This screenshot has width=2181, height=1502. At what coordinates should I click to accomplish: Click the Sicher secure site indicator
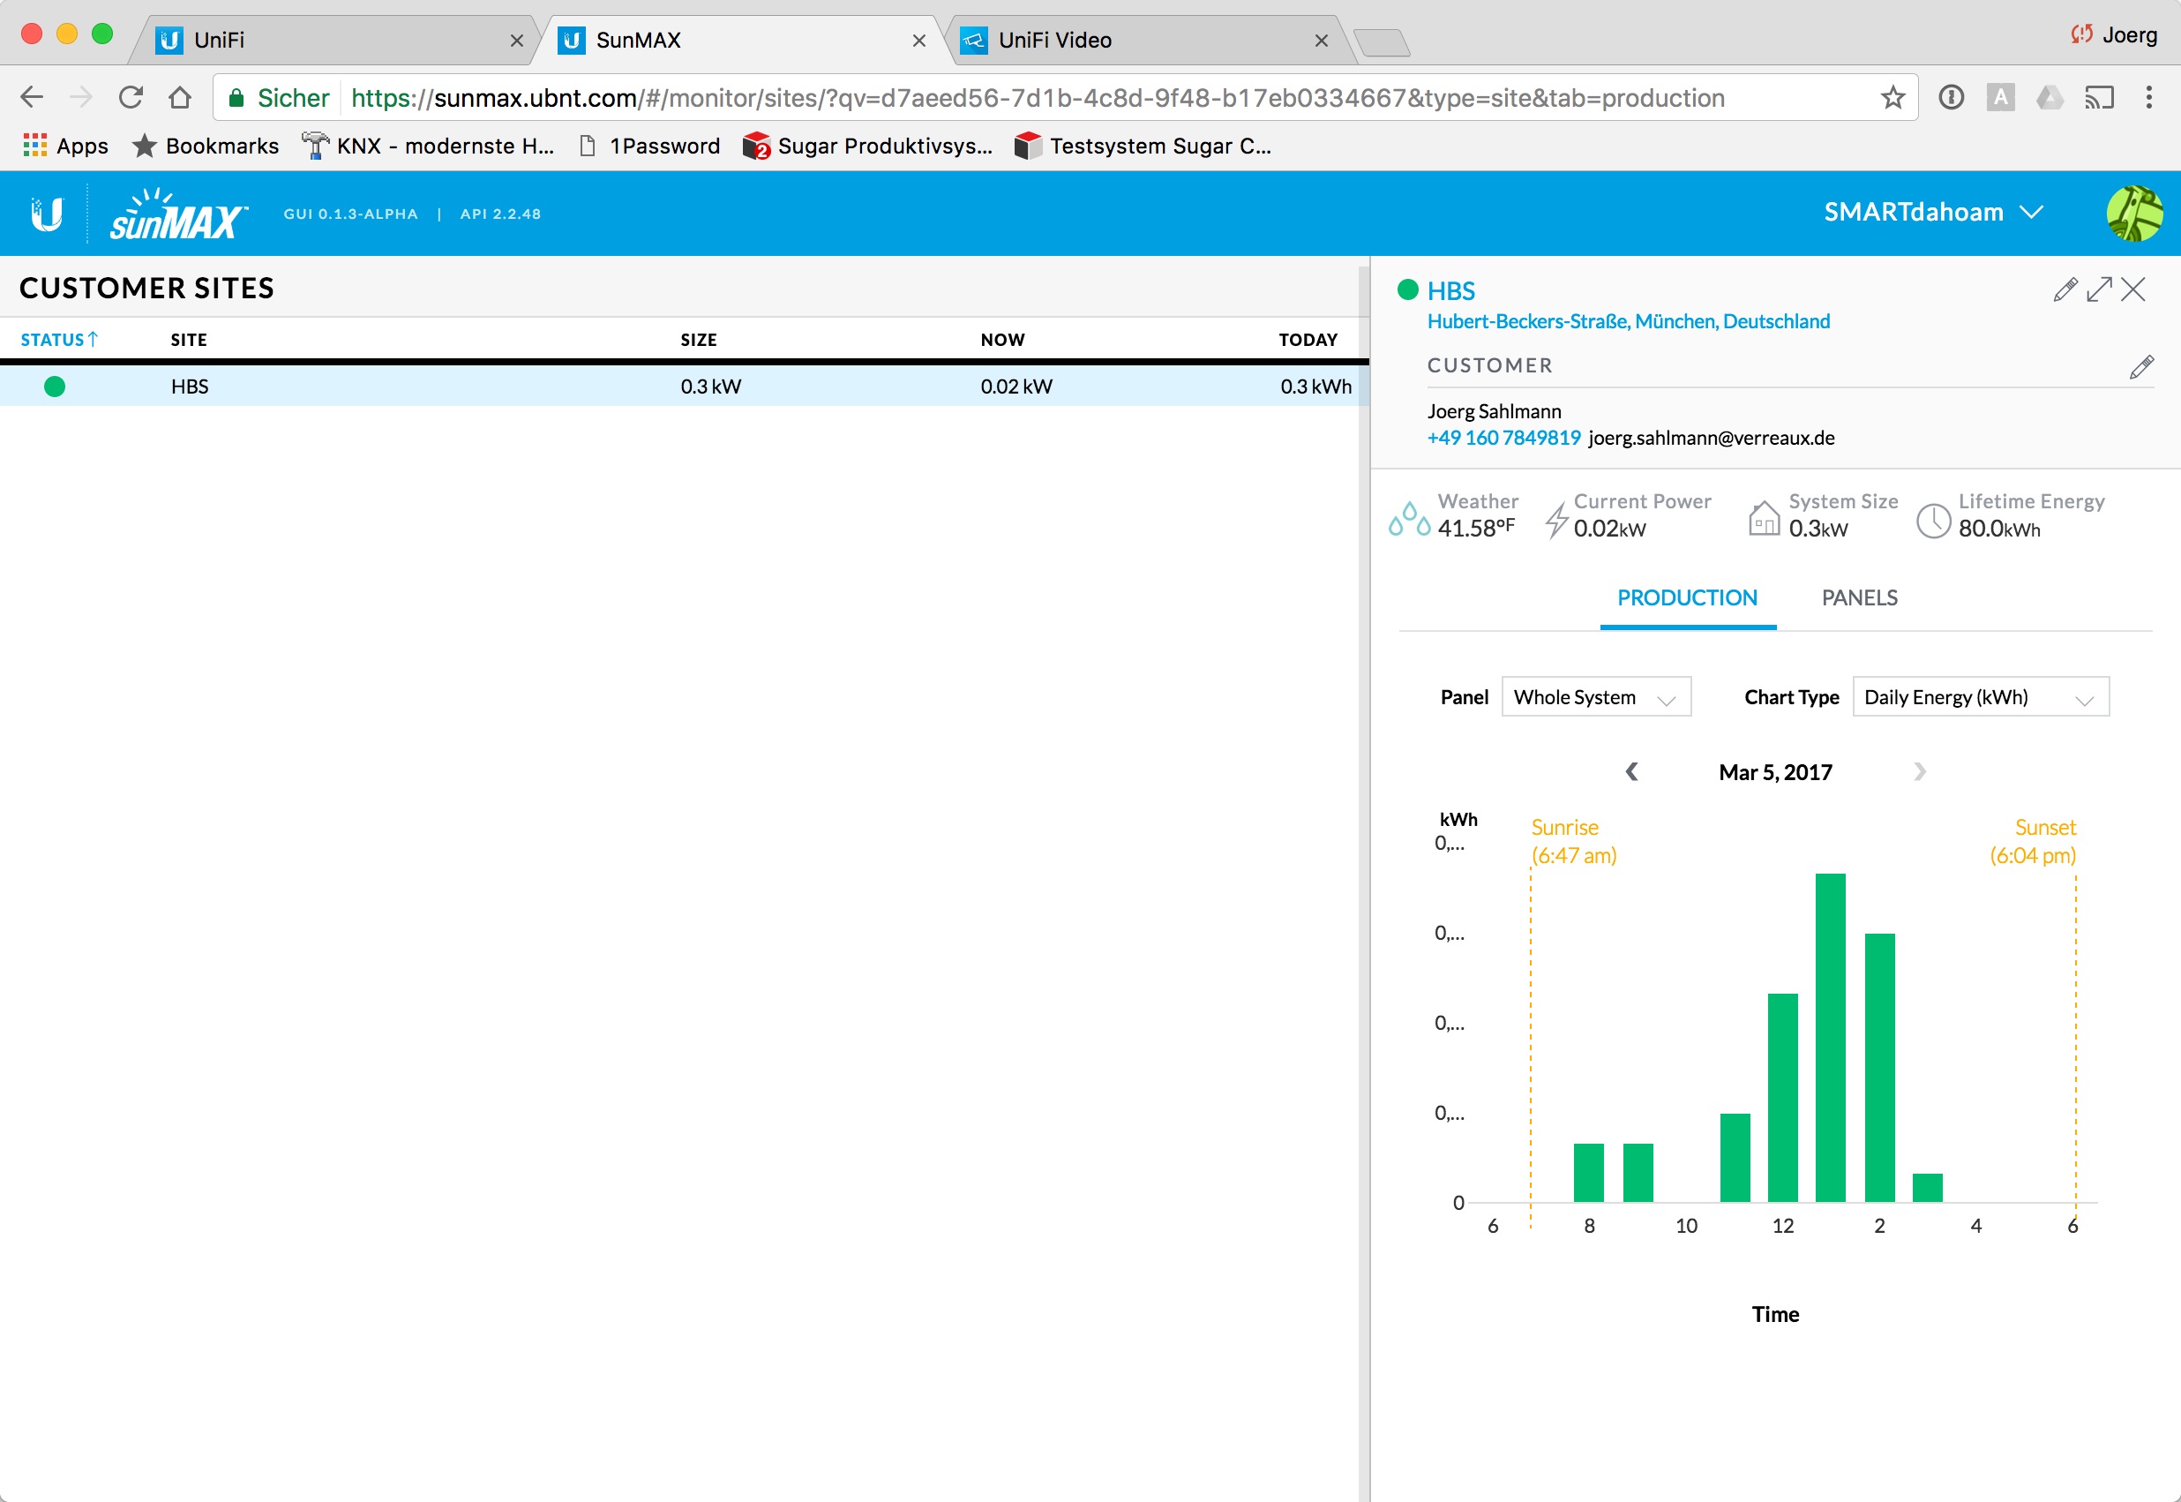279,98
